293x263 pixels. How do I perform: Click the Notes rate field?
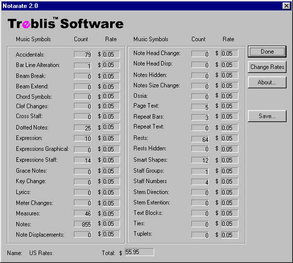click(111, 224)
